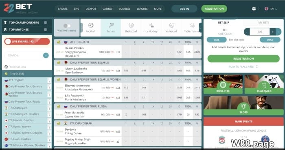Open the CASINO menu item
The width and height of the screenshot is (285, 150).
click(x=107, y=9)
